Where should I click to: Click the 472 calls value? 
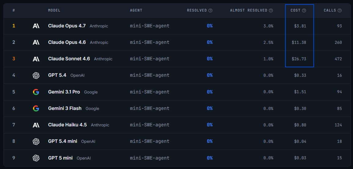(x=338, y=59)
